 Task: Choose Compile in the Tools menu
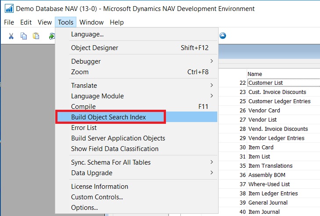(84, 107)
